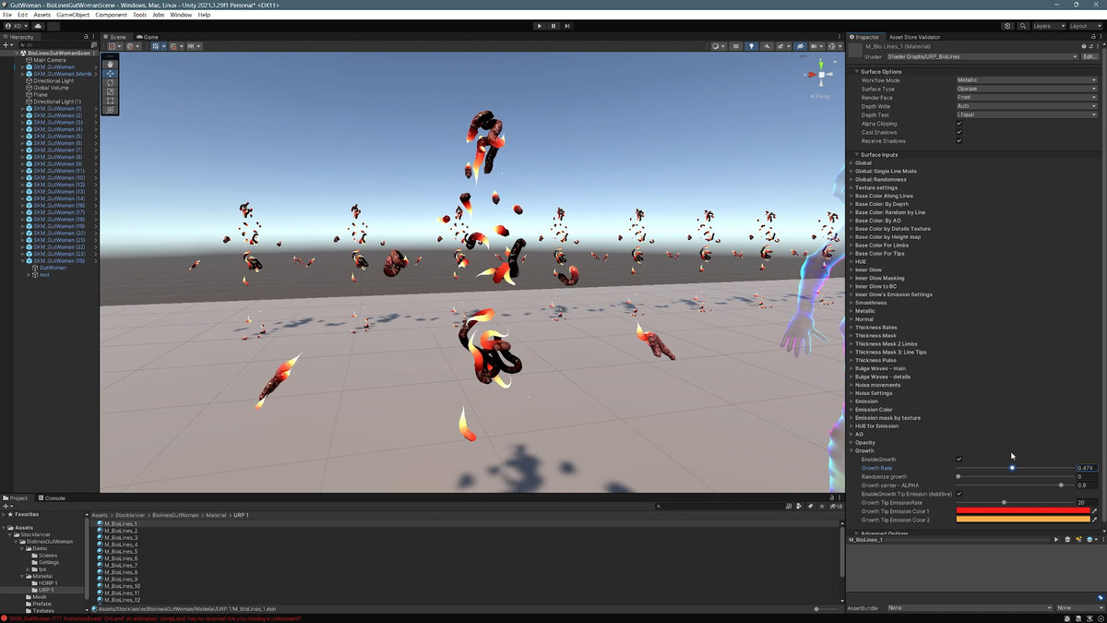This screenshot has width=1107, height=623.
Task: Open the Undo History icon
Action: (1007, 26)
